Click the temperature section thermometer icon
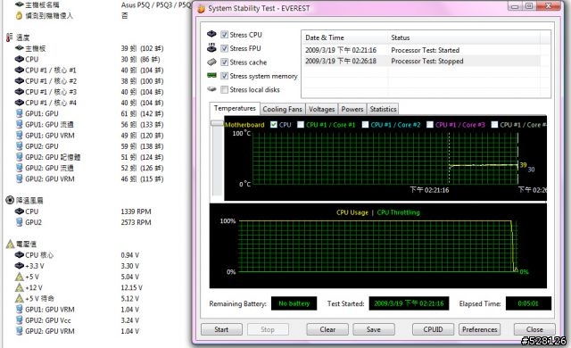This screenshot has height=348, width=571. pyautogui.click(x=10, y=37)
